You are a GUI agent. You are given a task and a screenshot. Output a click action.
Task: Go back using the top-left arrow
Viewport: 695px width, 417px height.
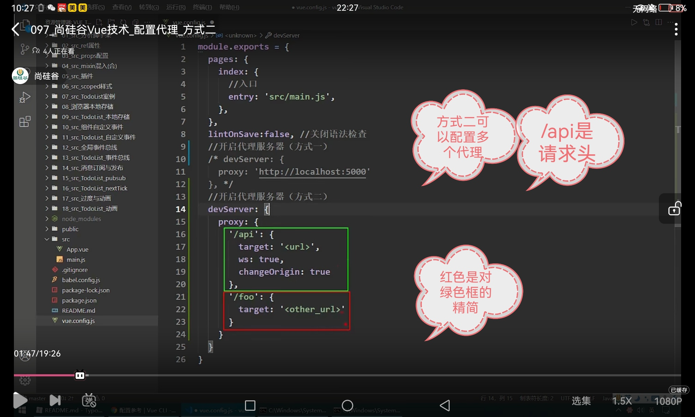tap(16, 29)
